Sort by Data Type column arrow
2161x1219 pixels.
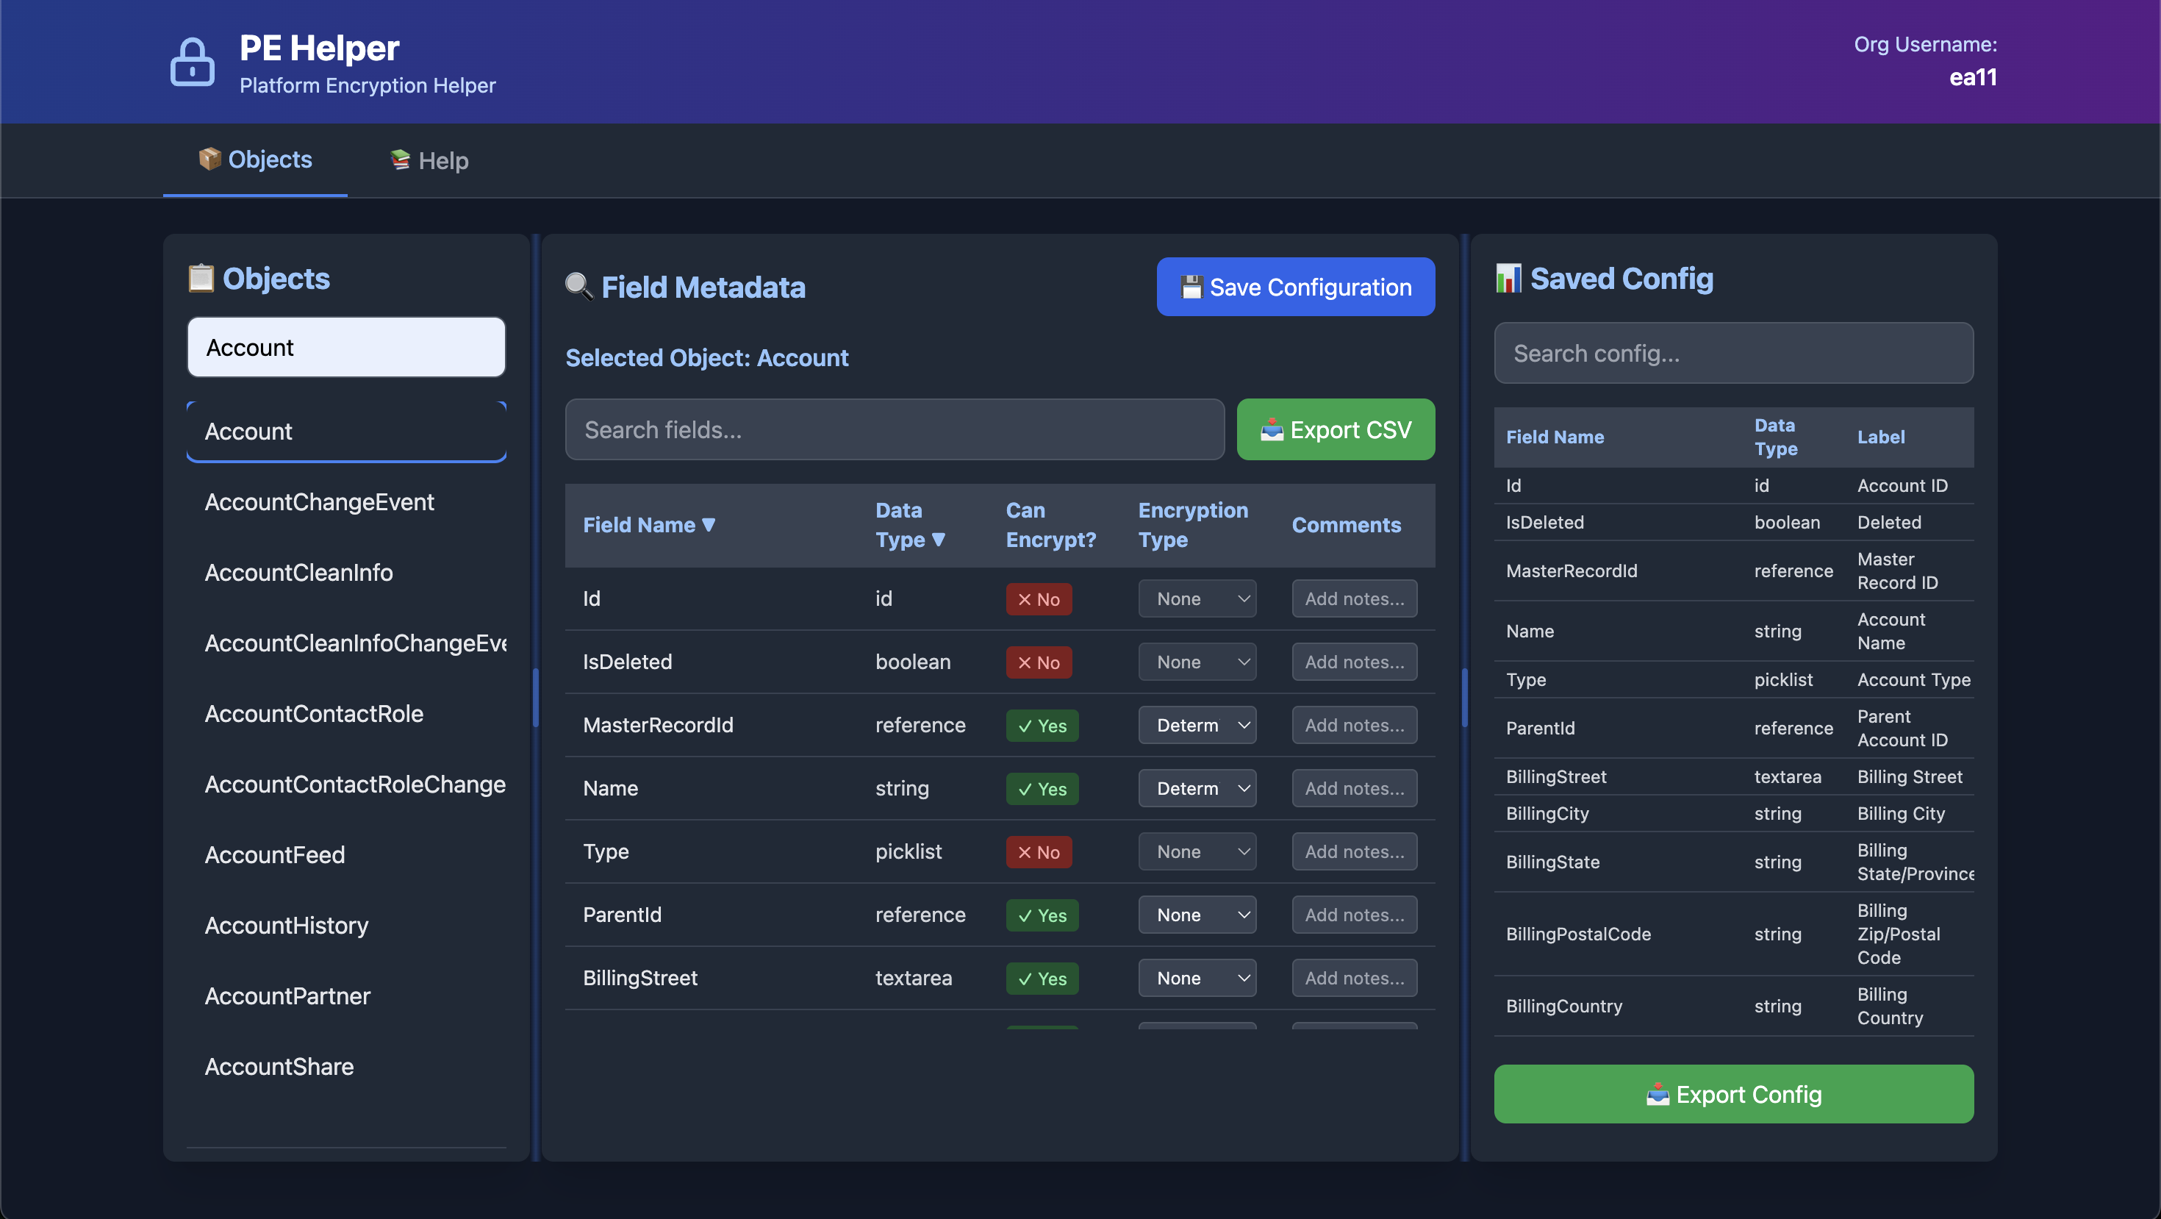point(939,540)
